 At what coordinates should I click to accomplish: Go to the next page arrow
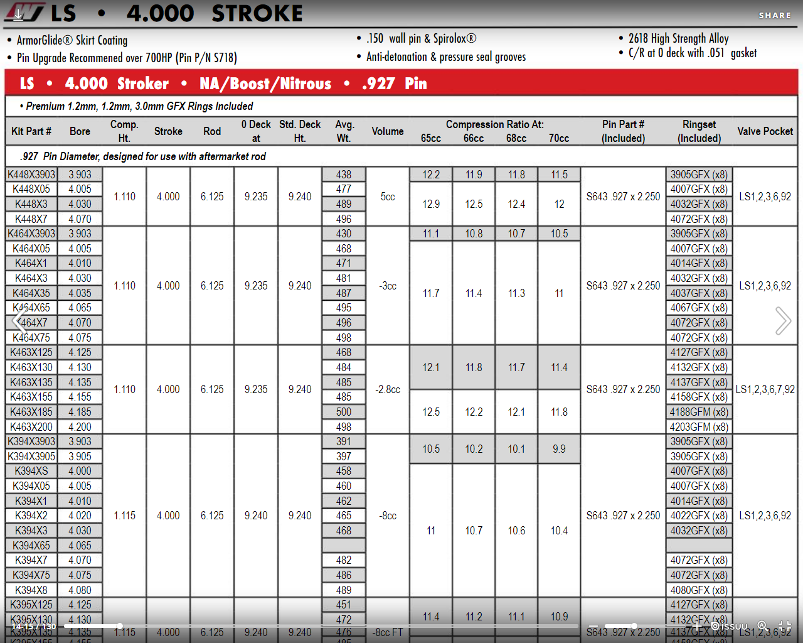coord(783,321)
